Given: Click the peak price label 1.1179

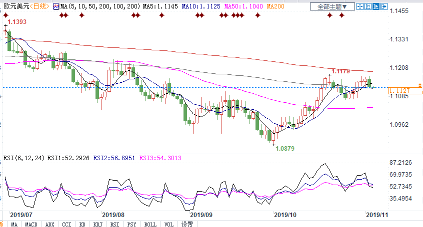Looking at the screenshot, I should pyautogui.click(x=340, y=71).
